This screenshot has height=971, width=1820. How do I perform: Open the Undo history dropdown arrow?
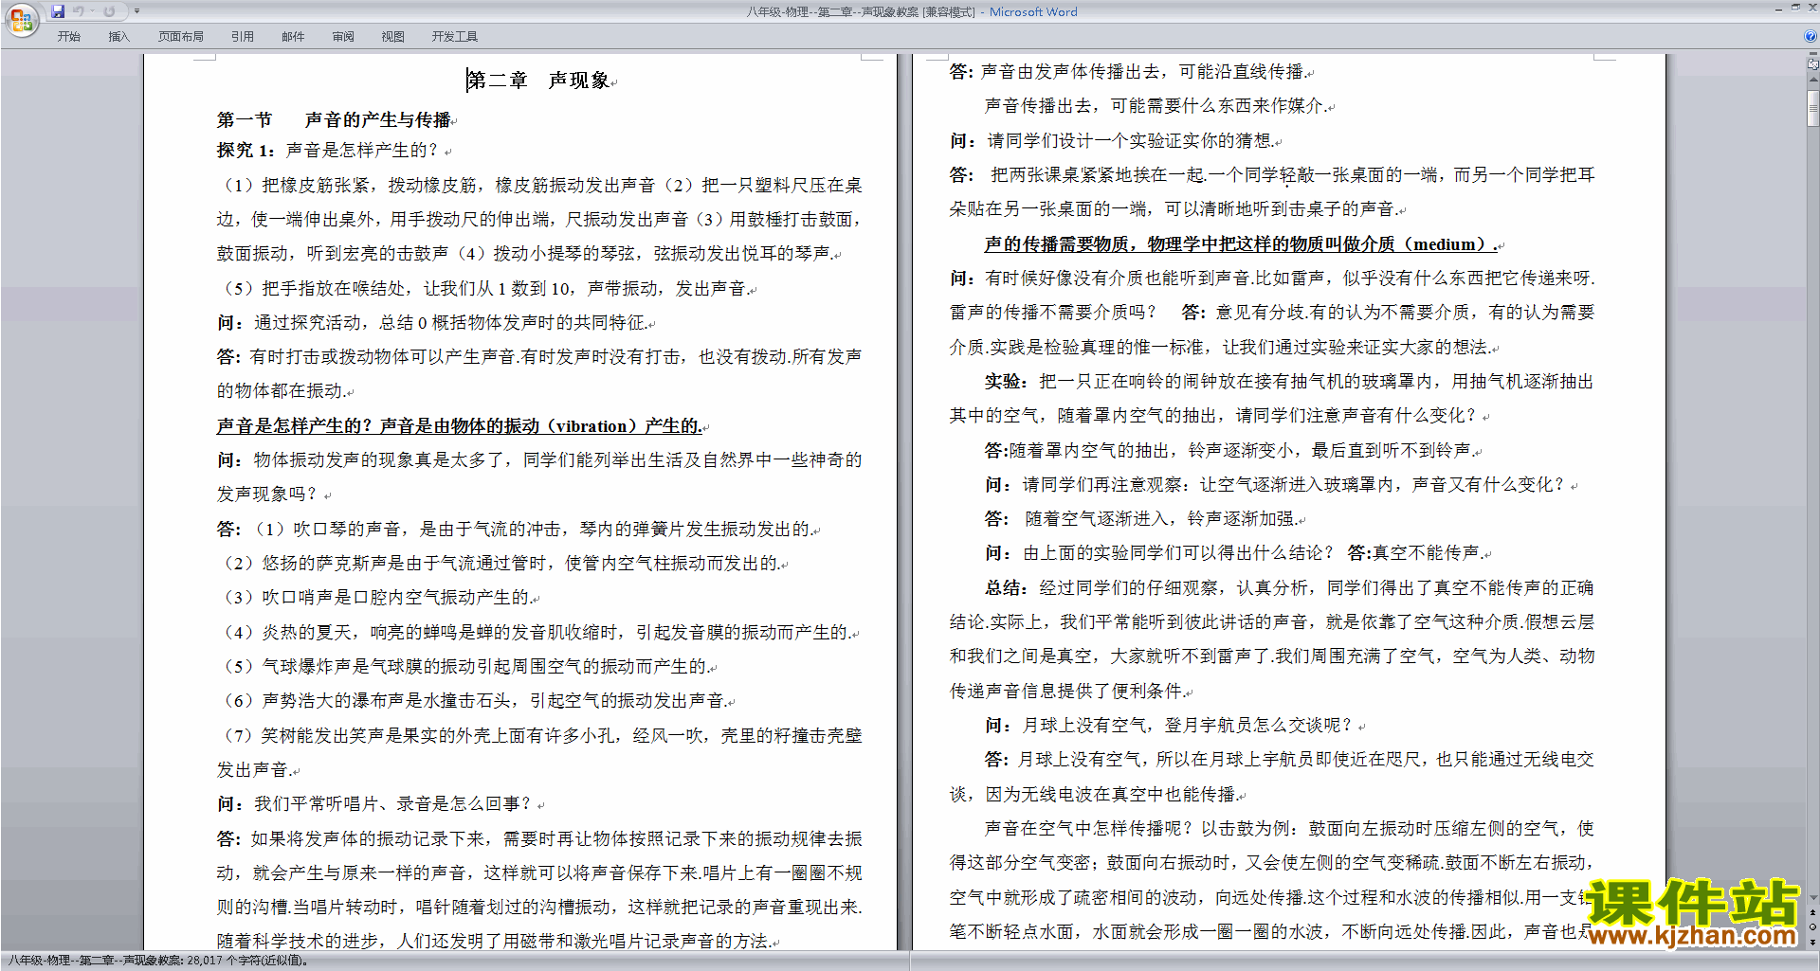92,11
